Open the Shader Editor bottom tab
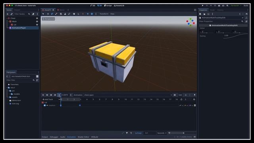 coord(83,137)
